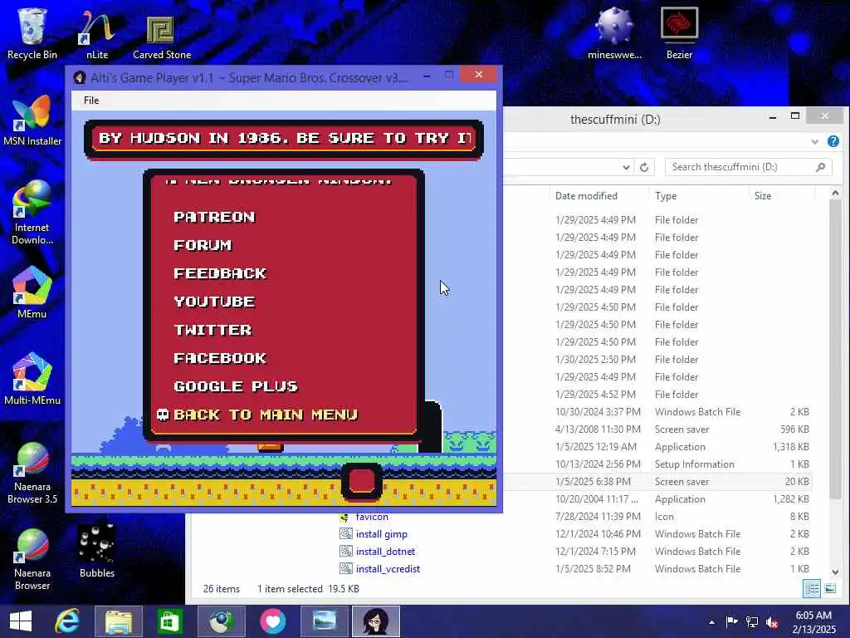The height and width of the screenshot is (638, 850).
Task: Click the round globe app taskbar icon
Action: [221, 621]
